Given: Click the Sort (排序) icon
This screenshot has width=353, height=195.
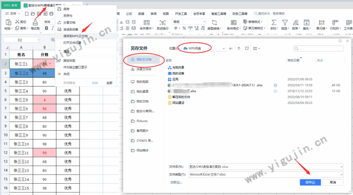Looking at the screenshot, I should 296,22.
